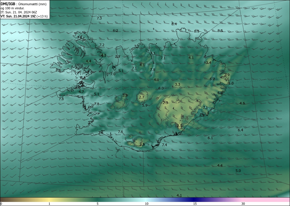Click the '30' label on the color scale
The height and width of the screenshot is (206, 290).
click(x=243, y=204)
